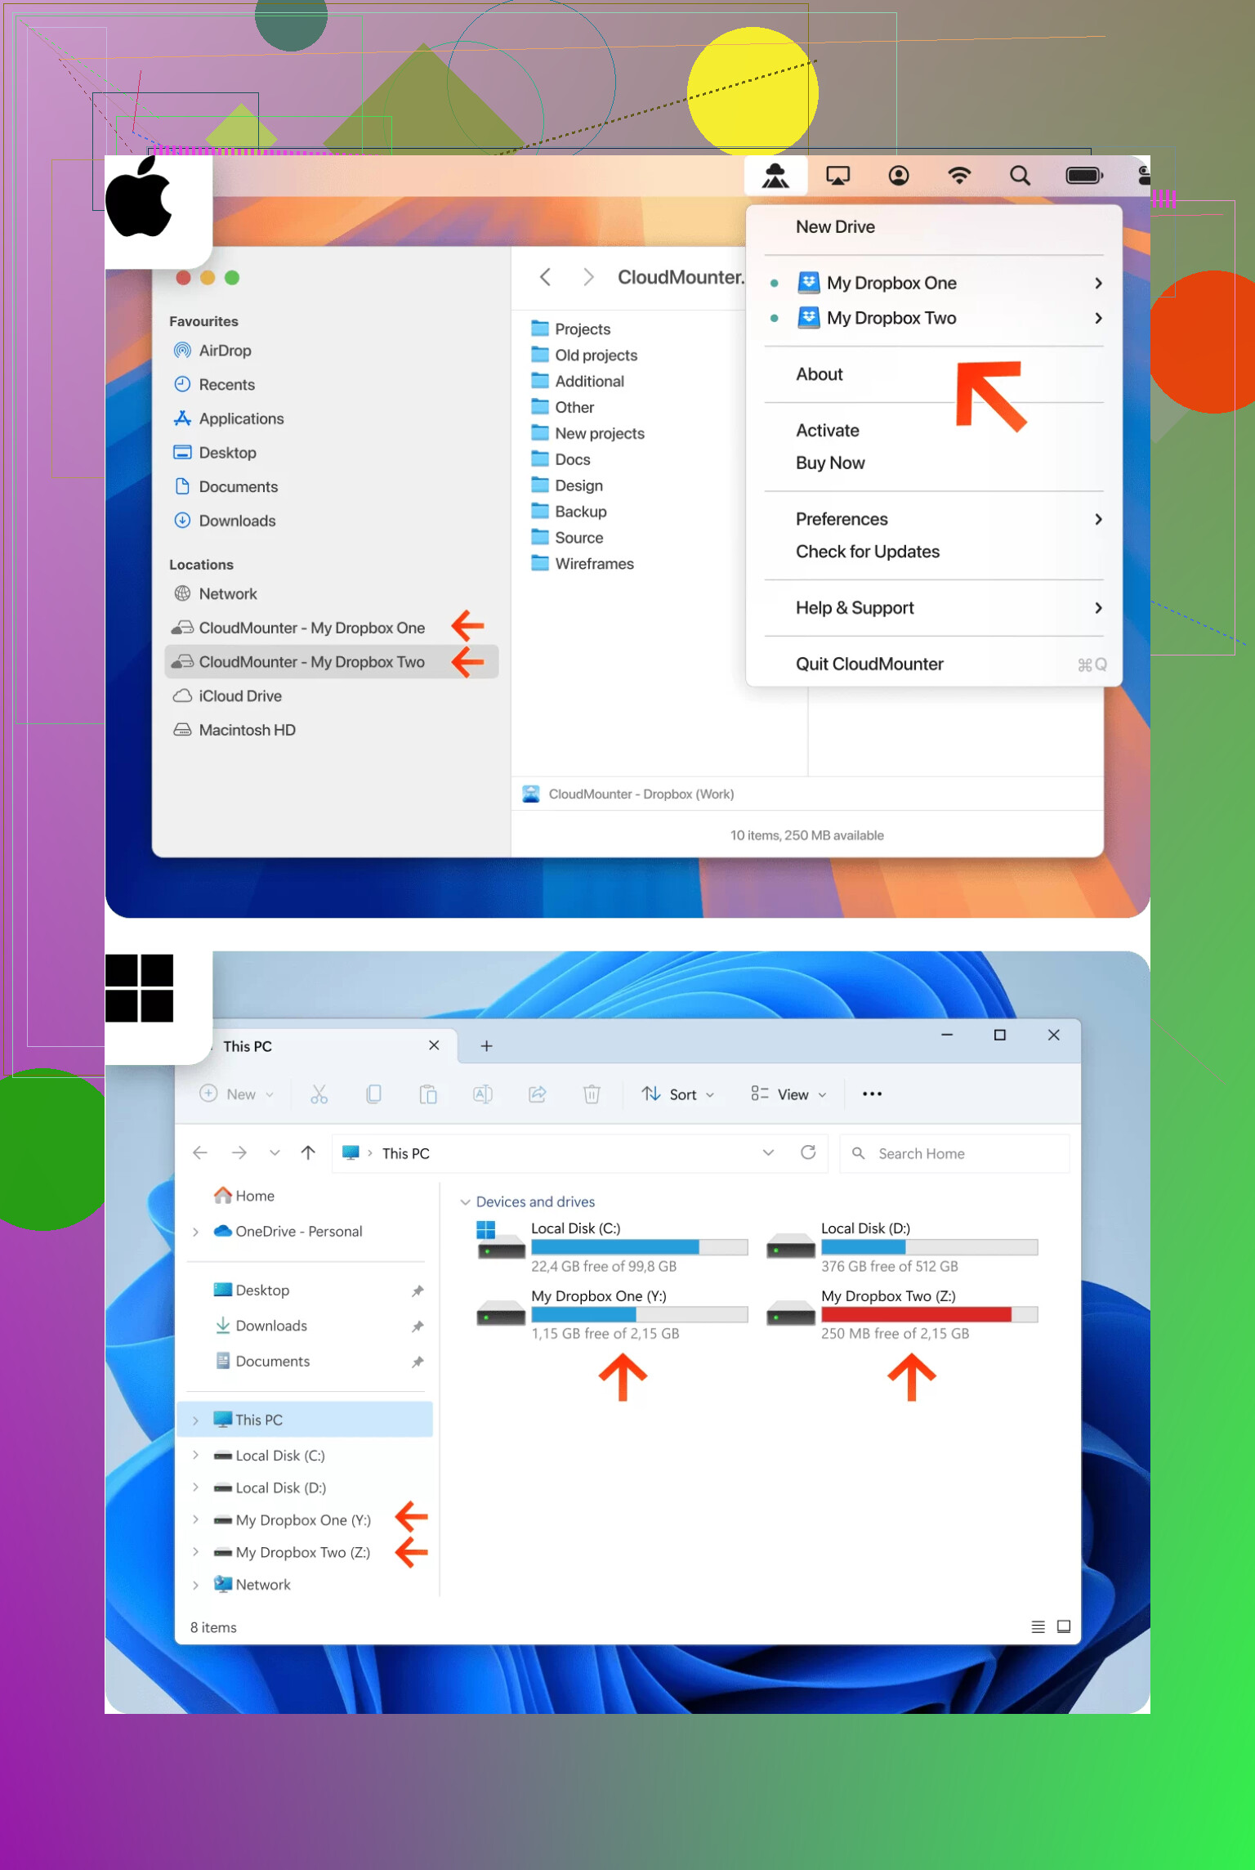Open Documents in Finder Favourites
Viewport: 1255px width, 1870px height.
point(238,487)
